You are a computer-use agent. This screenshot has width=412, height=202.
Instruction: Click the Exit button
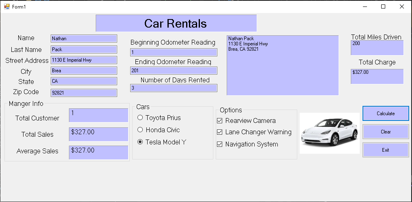385,150
